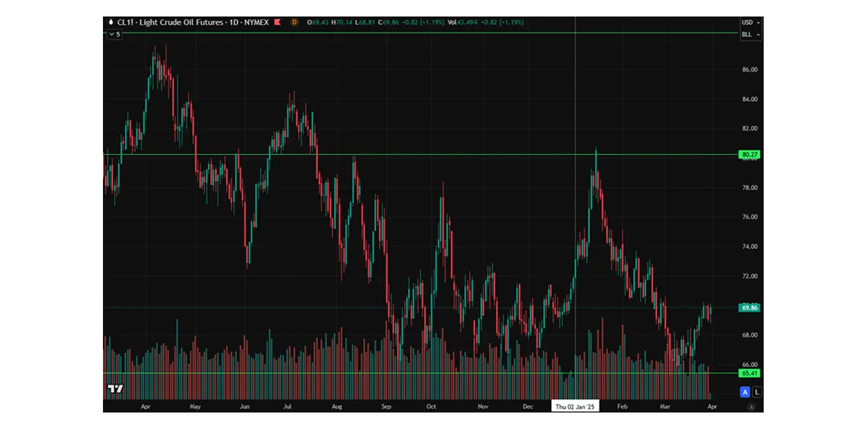This screenshot has width=866, height=429.
Task: Click the Jun label on time axis
Action: [x=244, y=407]
